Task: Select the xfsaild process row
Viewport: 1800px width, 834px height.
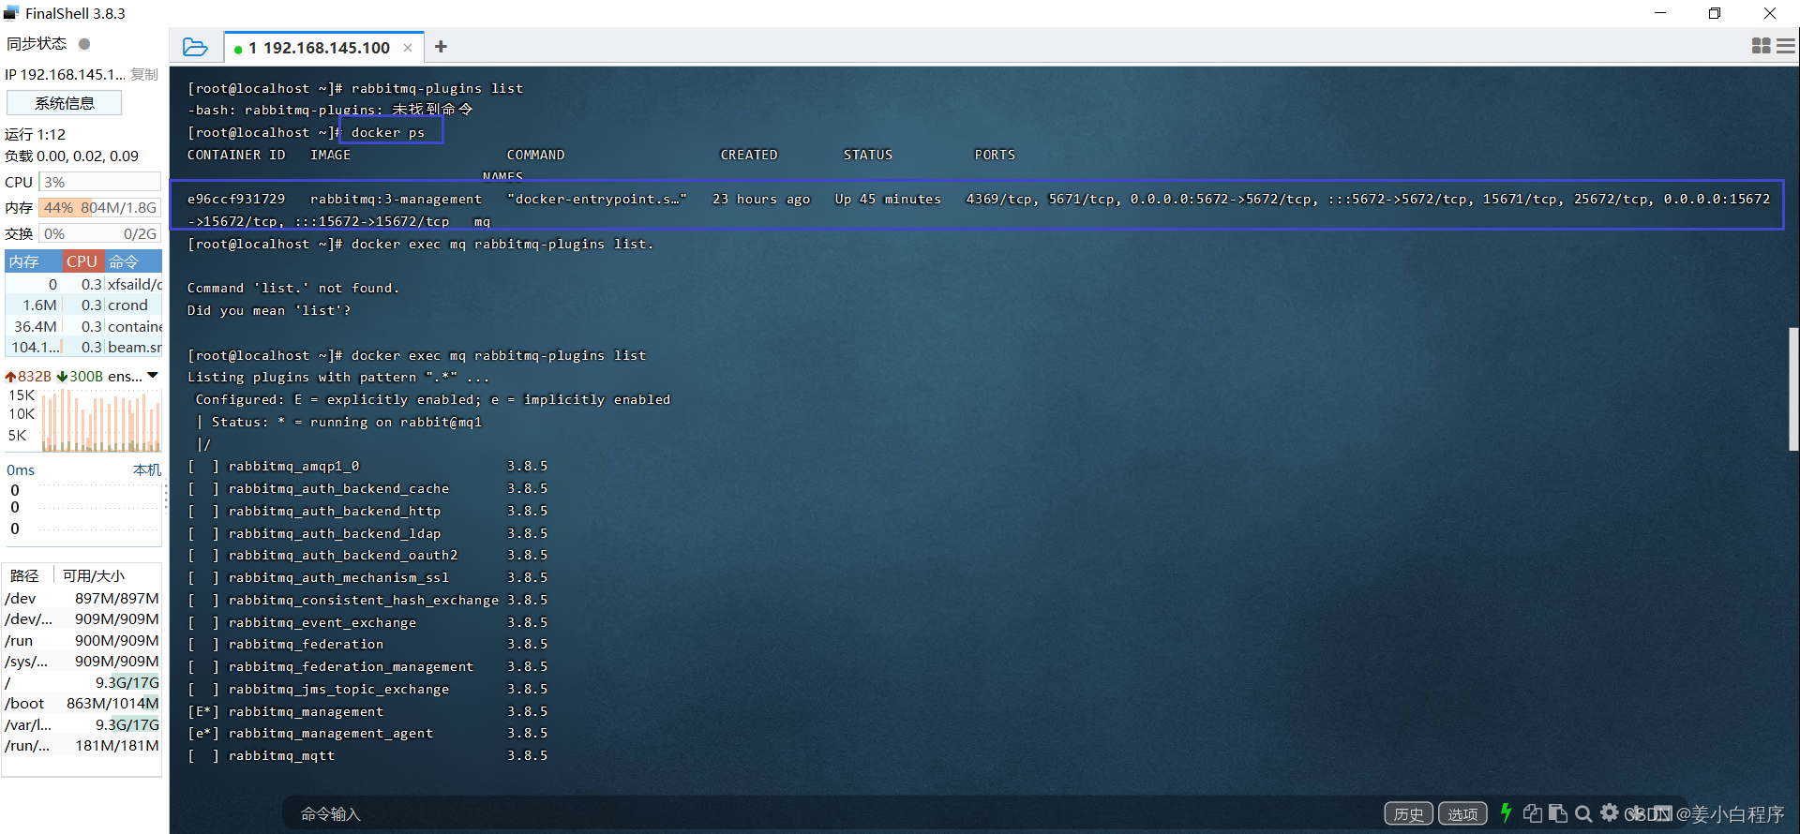Action: click(x=83, y=284)
